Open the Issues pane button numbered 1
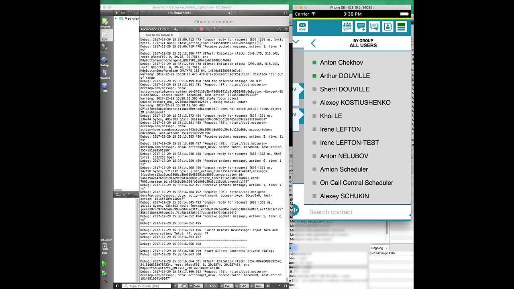The image size is (514, 289). tap(180, 286)
